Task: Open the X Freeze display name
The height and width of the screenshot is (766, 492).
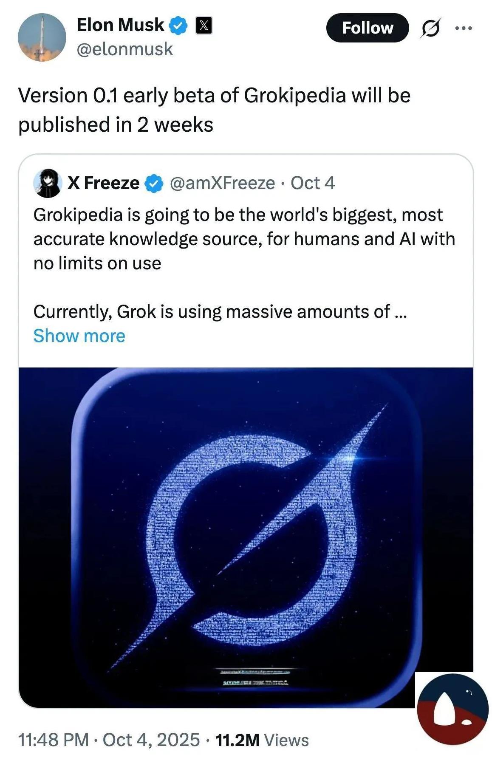Action: 103,183
